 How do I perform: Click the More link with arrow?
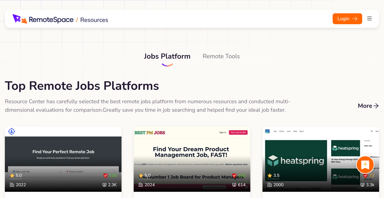coord(368,106)
